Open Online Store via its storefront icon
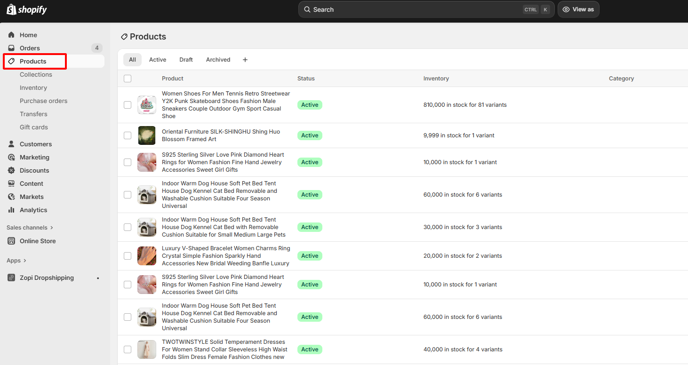 pos(11,241)
